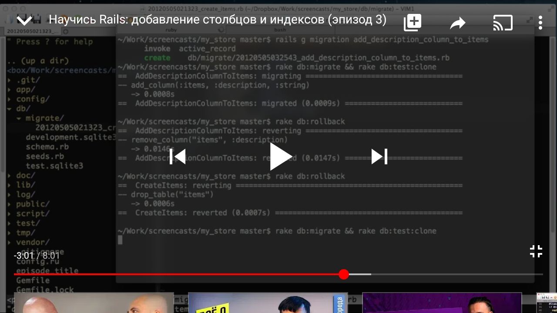Image resolution: width=557 pixels, height=313 pixels.
Task: Expand the doc/ folder in tree
Action: (22, 175)
